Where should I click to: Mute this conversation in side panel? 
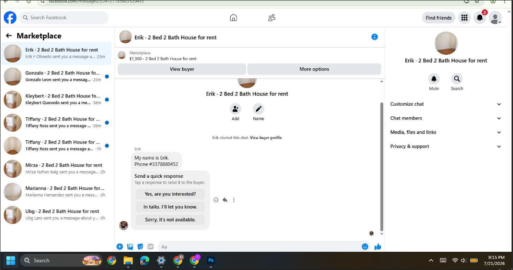tap(434, 79)
